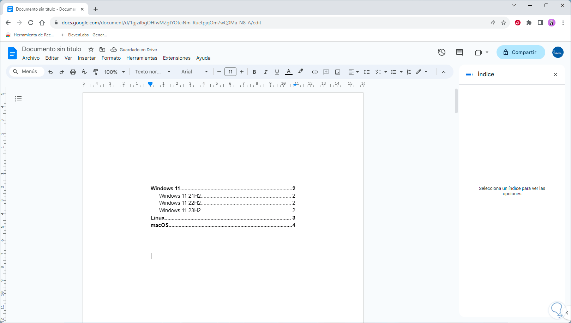The height and width of the screenshot is (323, 571).
Task: Open a new Chrome tab
Action: coord(96,9)
